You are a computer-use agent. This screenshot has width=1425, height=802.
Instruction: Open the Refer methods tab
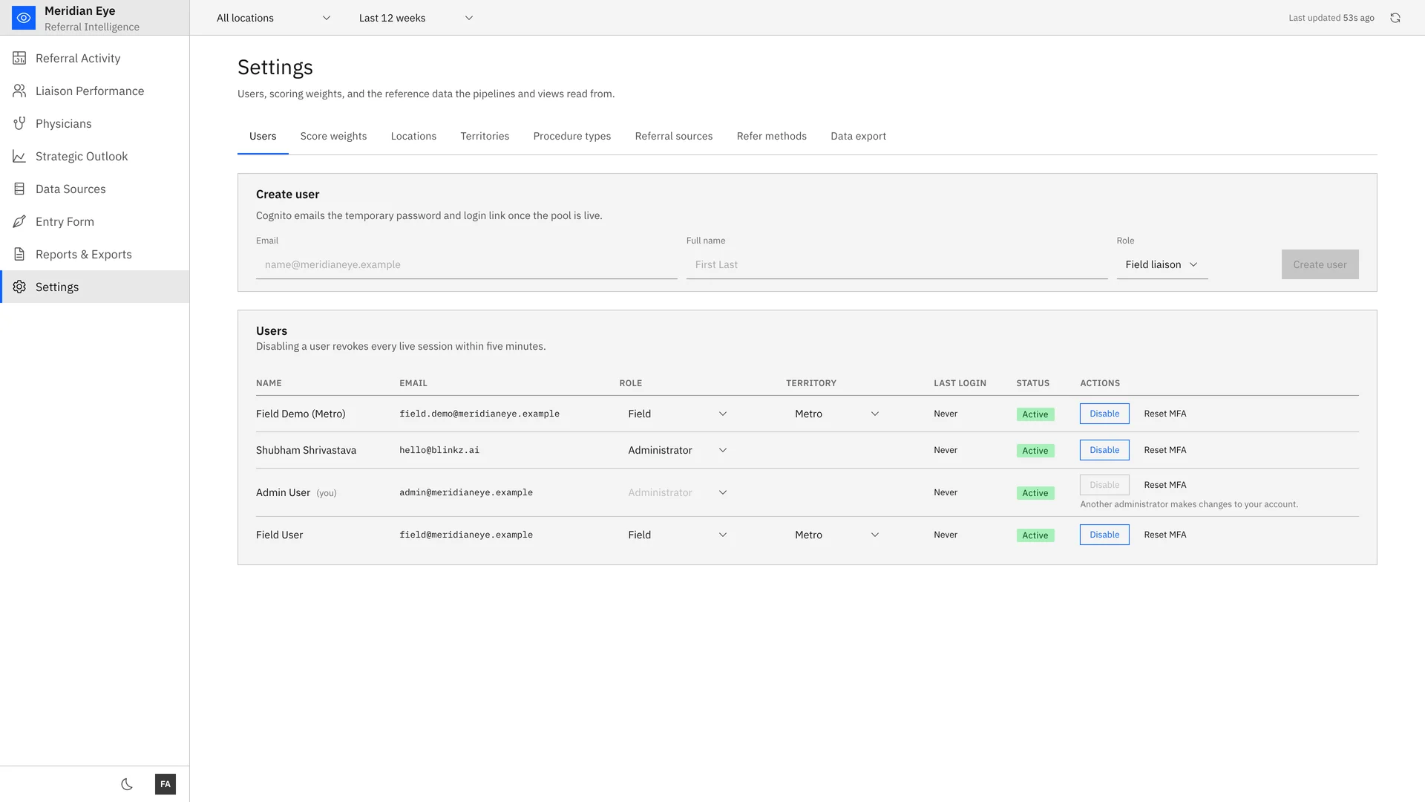(x=771, y=136)
